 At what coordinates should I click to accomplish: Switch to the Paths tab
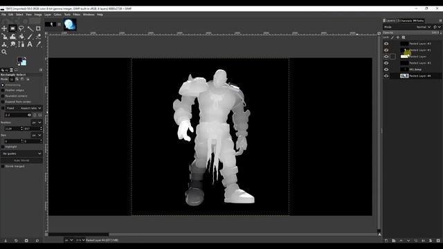pos(419,21)
